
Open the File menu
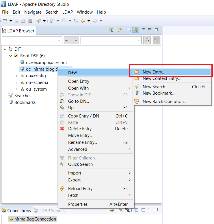click(5, 12)
